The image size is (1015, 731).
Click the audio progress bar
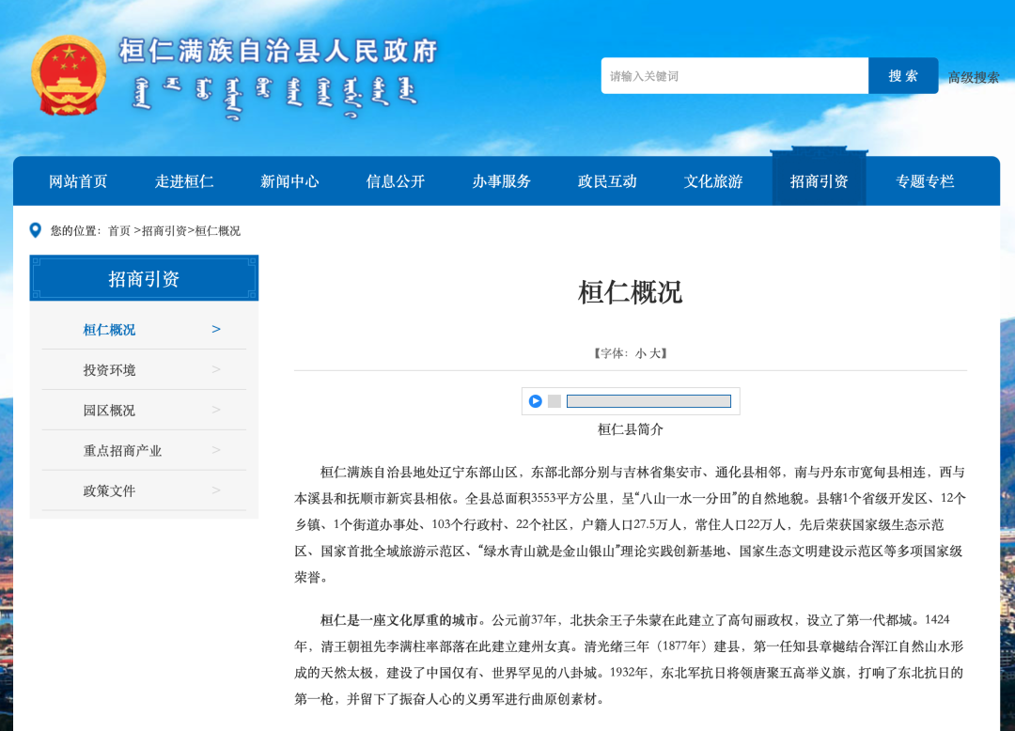pyautogui.click(x=648, y=401)
